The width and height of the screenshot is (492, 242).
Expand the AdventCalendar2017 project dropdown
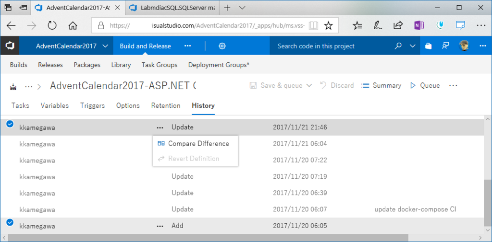(x=106, y=46)
